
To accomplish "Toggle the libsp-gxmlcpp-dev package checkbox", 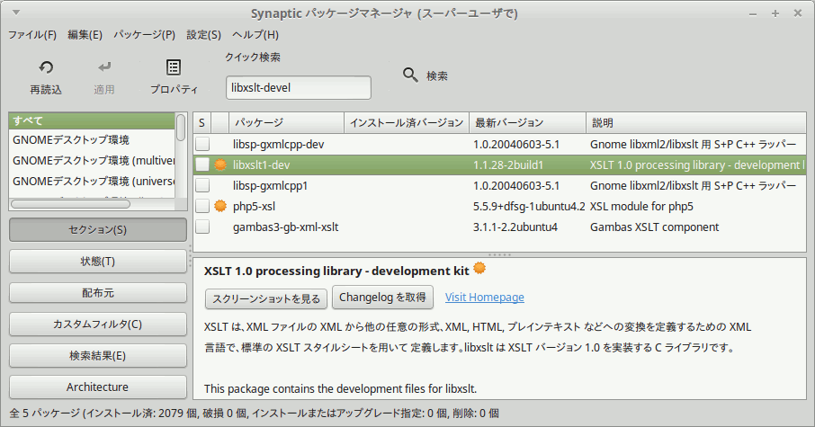I will [203, 144].
